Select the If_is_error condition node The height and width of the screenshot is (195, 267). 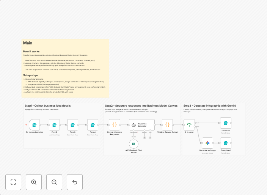pos(189,125)
